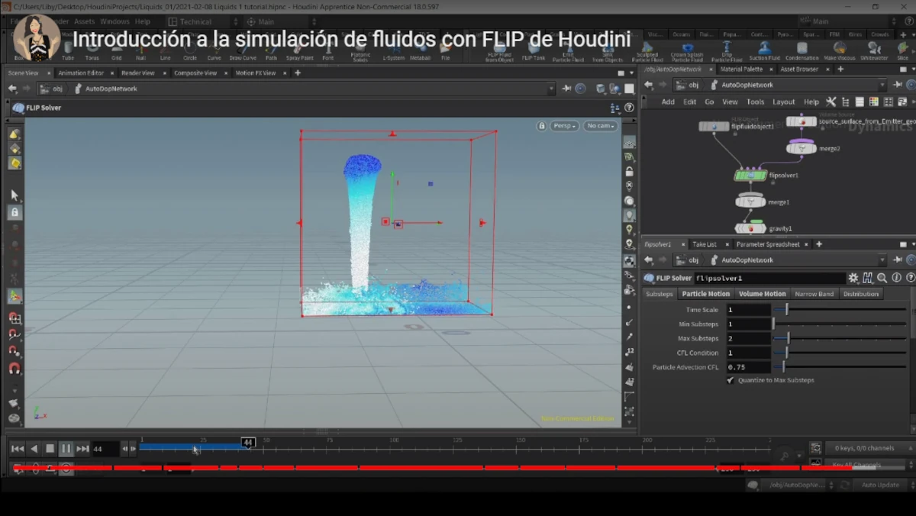Viewport: 916px width, 516px height.
Task: Pause playback in the timeline controls
Action: coord(66,449)
